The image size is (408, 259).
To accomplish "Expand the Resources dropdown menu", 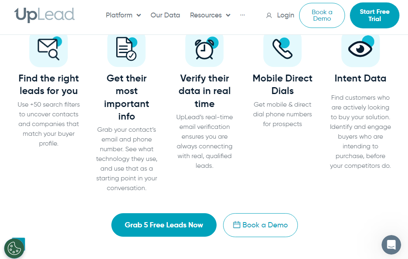I will tap(210, 15).
